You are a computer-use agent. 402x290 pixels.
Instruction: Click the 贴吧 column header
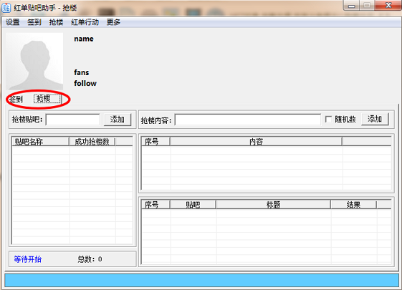[193, 205]
